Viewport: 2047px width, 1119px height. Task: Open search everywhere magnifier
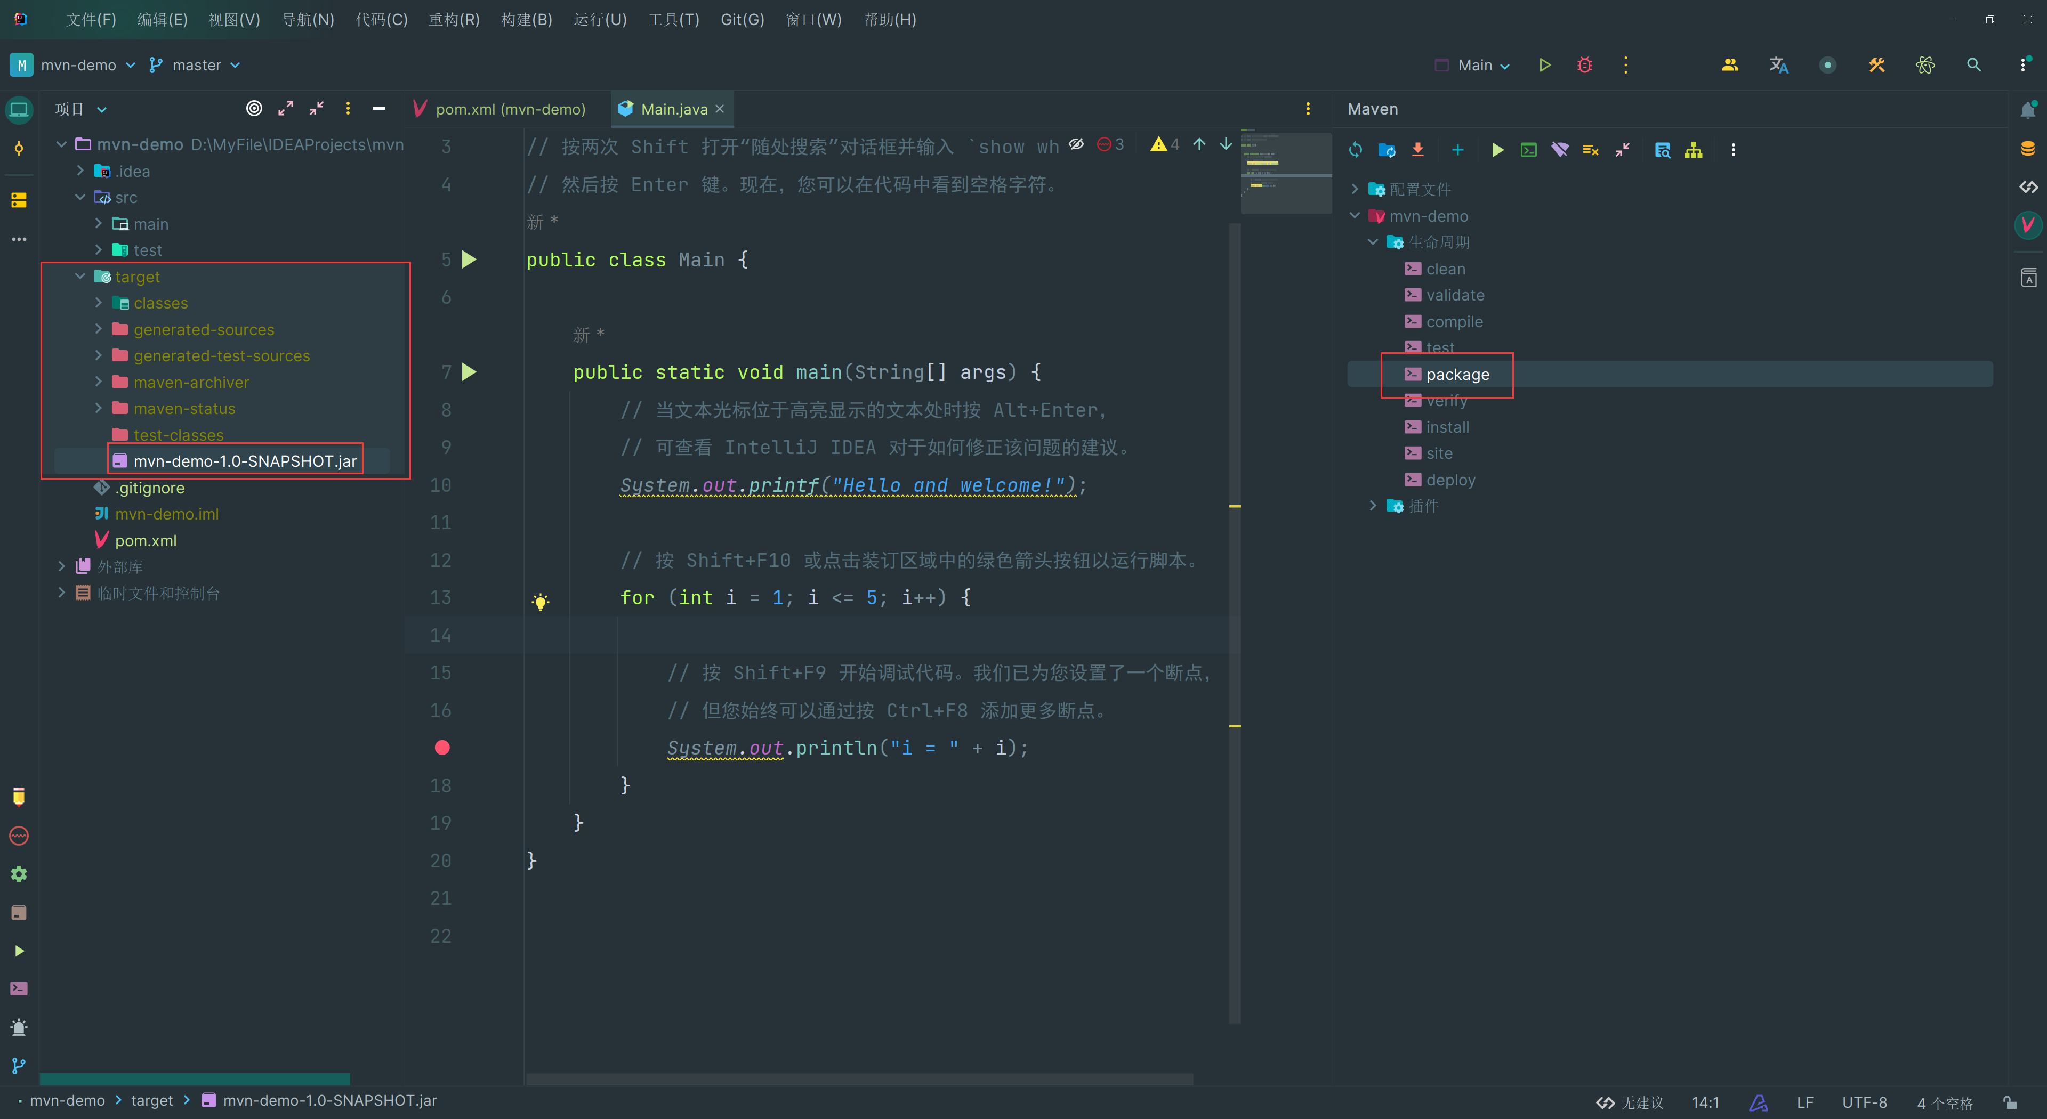click(x=1974, y=65)
